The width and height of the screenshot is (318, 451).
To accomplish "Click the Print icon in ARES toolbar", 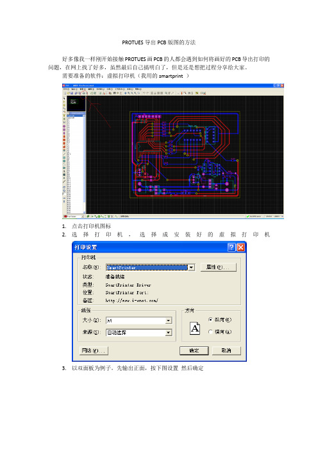I will tap(83, 93).
